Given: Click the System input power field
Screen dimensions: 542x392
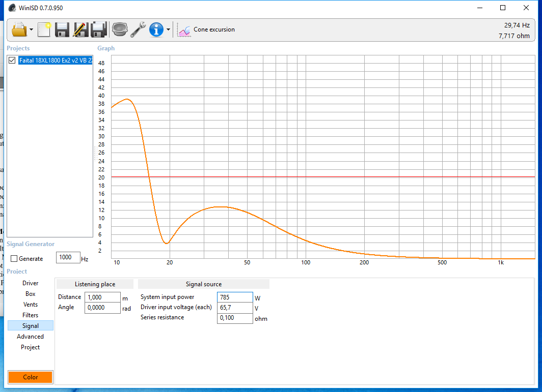Looking at the screenshot, I should [x=235, y=297].
